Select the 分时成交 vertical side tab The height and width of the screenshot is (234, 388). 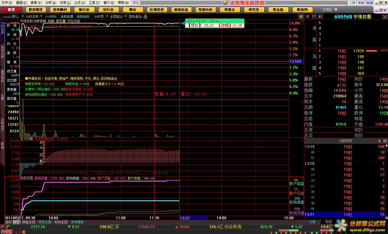[x=2, y=125]
